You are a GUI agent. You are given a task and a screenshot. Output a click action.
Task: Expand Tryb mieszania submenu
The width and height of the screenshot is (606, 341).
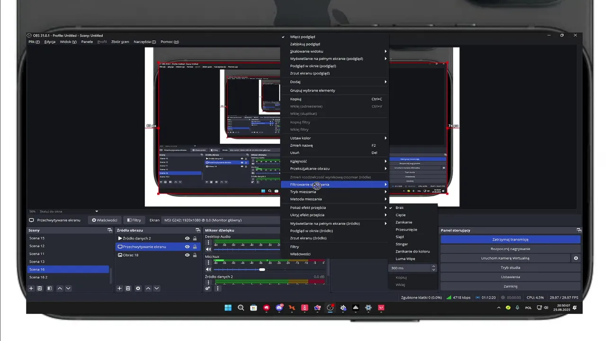tap(334, 192)
